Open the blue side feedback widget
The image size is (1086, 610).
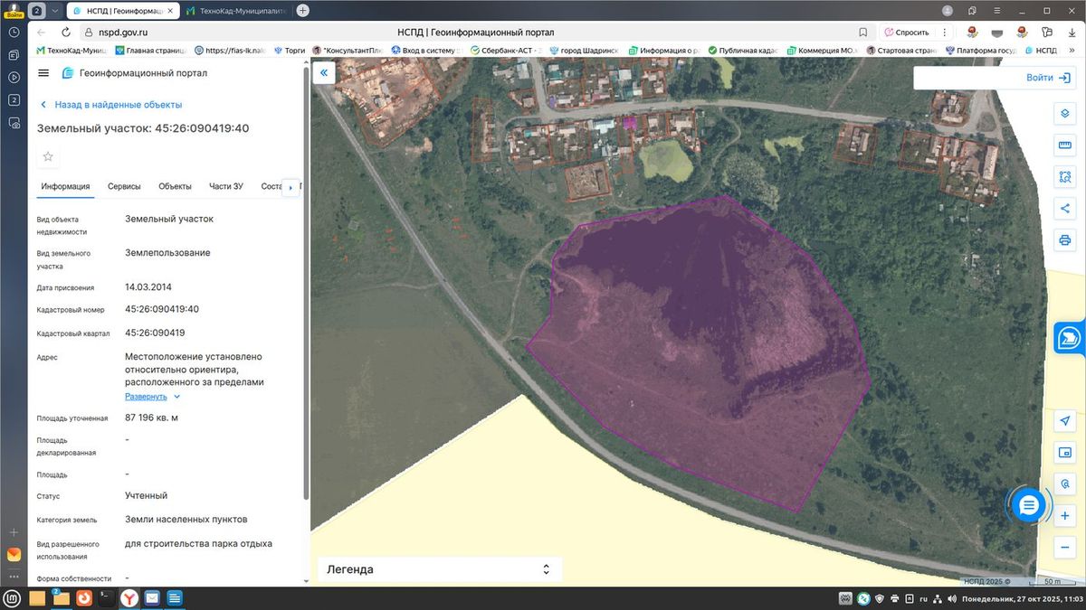(x=1070, y=337)
